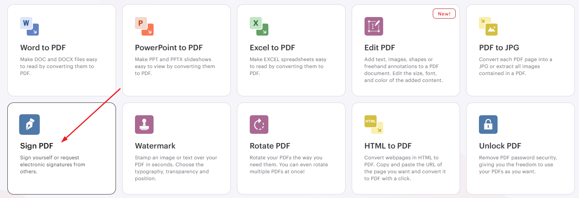Click the Sign PDF pen icon
The image size is (579, 198).
(29, 125)
